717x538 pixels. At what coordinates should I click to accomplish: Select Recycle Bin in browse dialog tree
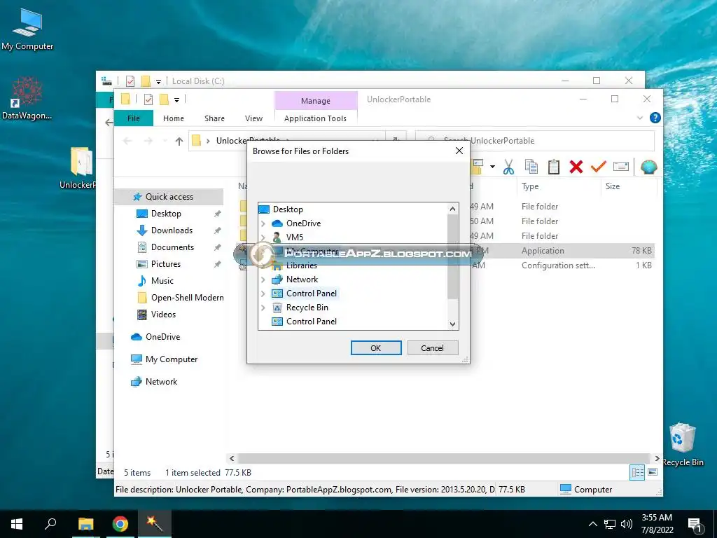[x=307, y=308]
